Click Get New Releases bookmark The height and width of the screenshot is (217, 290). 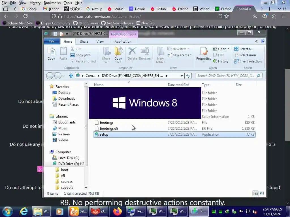117,23
